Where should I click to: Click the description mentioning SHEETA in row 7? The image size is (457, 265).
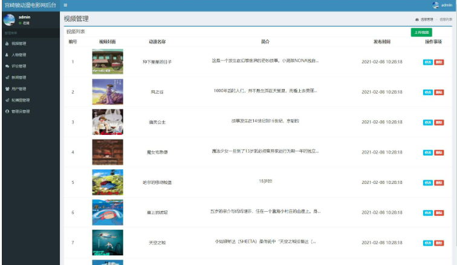click(265, 241)
